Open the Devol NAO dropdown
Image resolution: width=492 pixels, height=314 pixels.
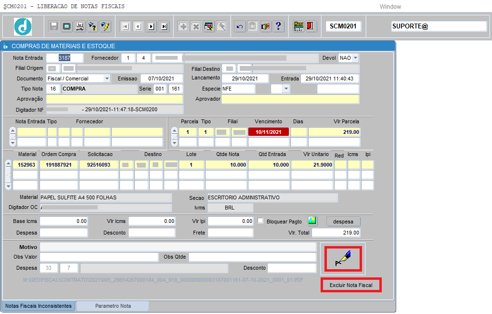pyautogui.click(x=355, y=58)
